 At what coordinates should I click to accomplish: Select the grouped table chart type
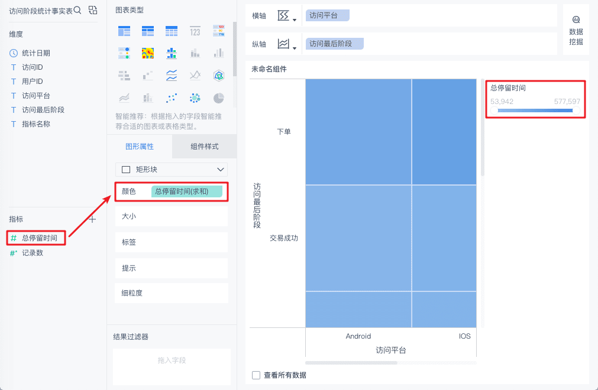124,31
